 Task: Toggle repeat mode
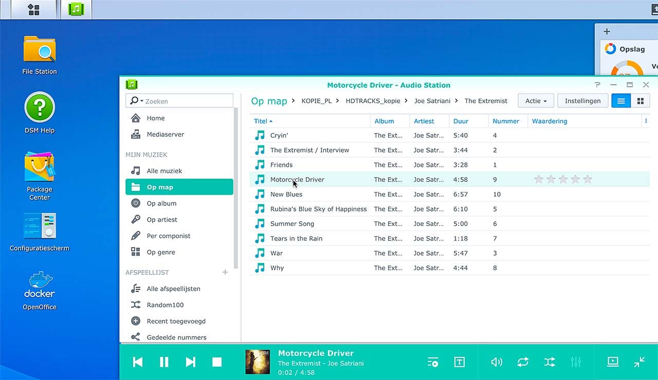pyautogui.click(x=523, y=362)
